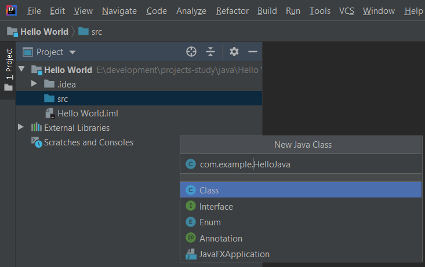
Task: Hide the Project panel with minus icon
Action: tap(253, 52)
